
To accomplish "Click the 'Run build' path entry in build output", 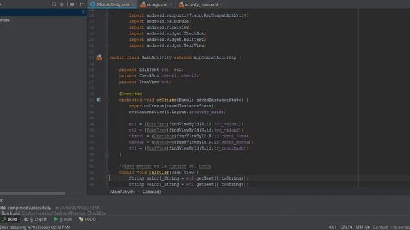I will click(53, 213).
